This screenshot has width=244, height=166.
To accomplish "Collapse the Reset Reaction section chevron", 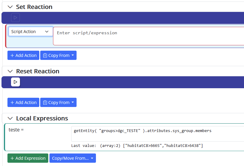I will (x=10, y=71).
